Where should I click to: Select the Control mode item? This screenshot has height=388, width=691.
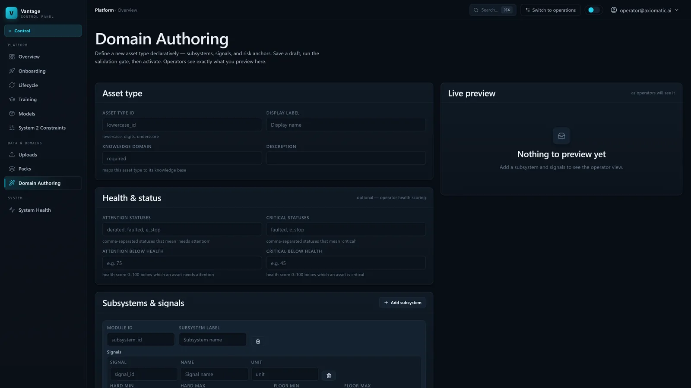tap(43, 31)
